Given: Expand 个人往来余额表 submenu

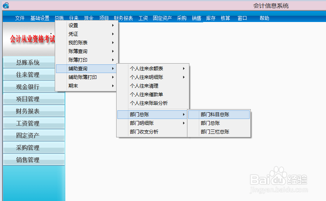Looking at the screenshot, I should click(x=153, y=69).
